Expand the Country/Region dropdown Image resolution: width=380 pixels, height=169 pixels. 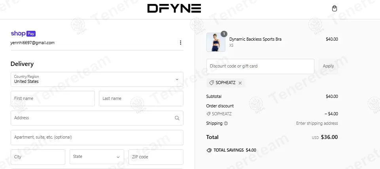tap(97, 79)
